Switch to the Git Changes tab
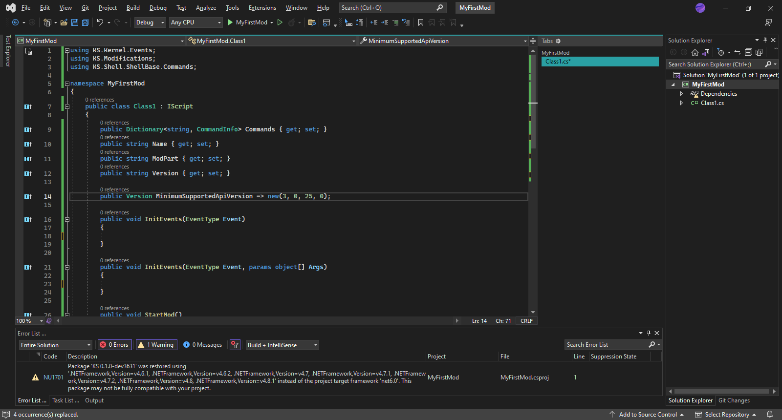The image size is (782, 420). tap(734, 400)
